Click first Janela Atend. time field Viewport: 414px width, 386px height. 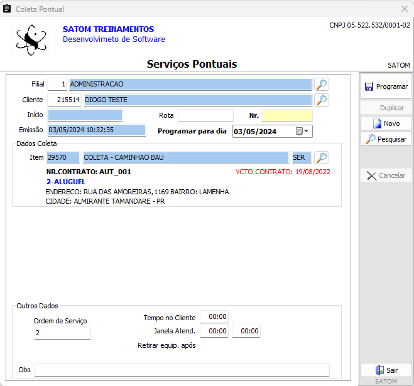click(x=214, y=331)
